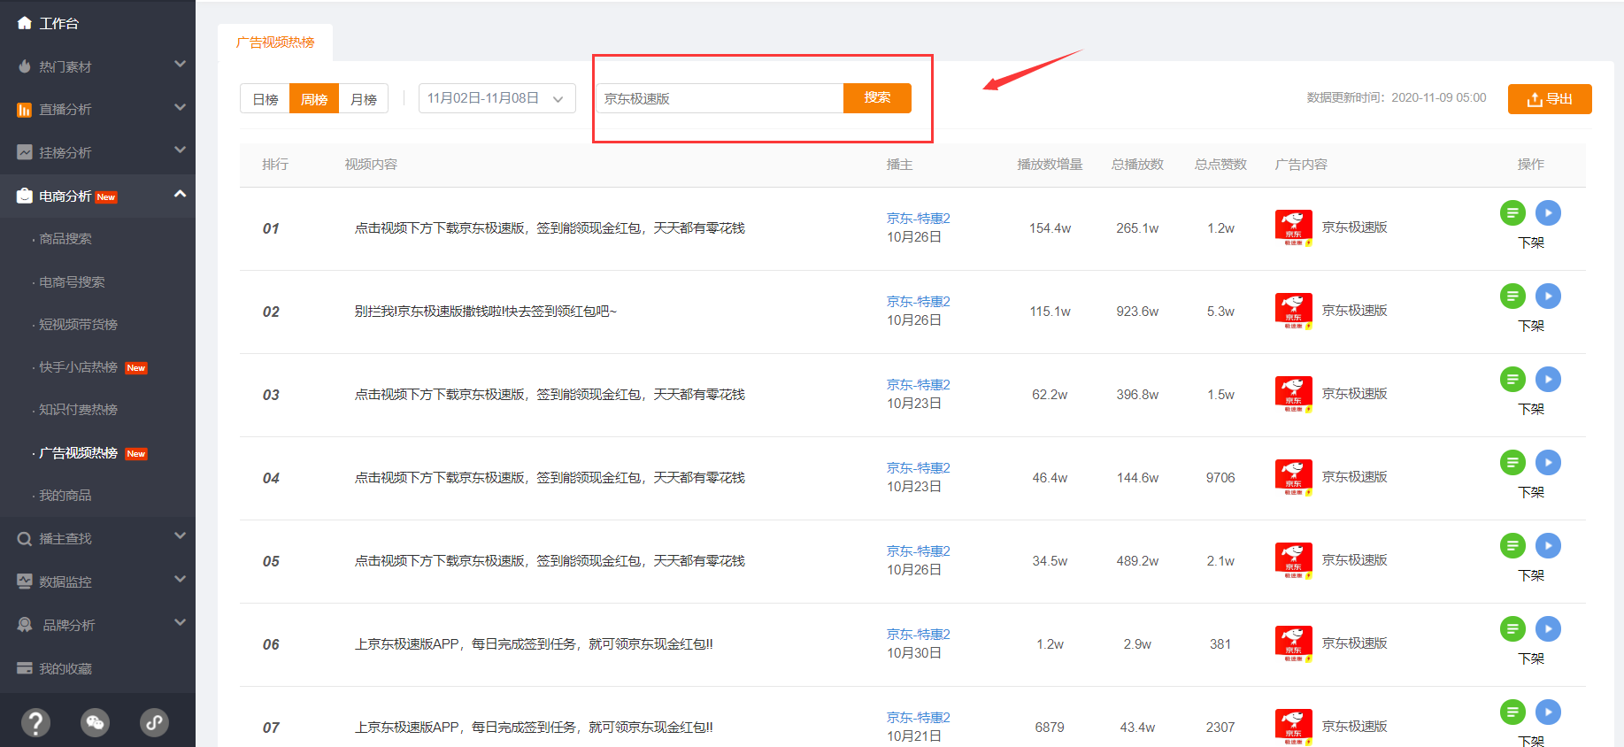
Task: Open 京东-特惠2 broadcaster link in row 02
Action: tap(919, 302)
